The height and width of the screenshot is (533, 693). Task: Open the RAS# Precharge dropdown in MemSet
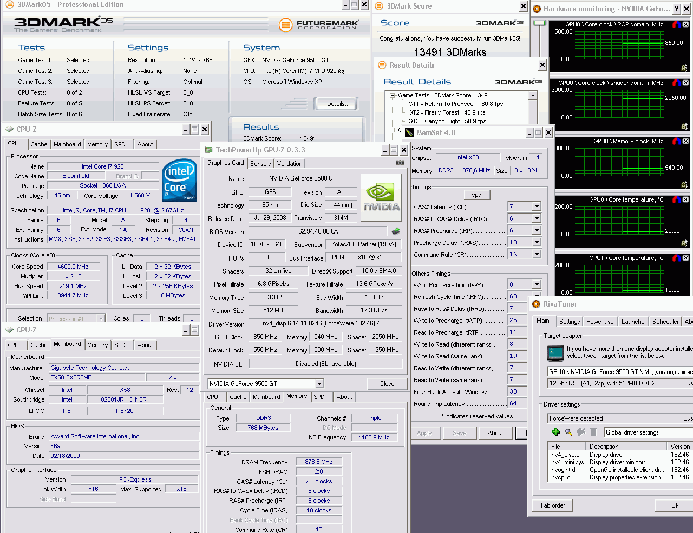(537, 230)
